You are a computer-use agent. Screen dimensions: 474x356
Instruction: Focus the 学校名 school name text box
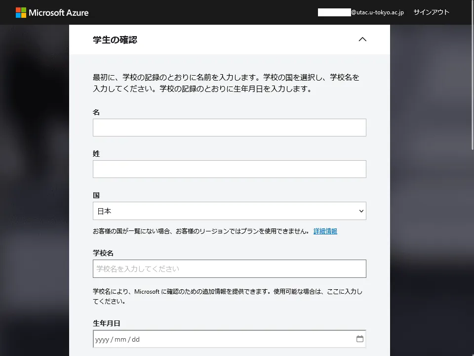click(229, 269)
